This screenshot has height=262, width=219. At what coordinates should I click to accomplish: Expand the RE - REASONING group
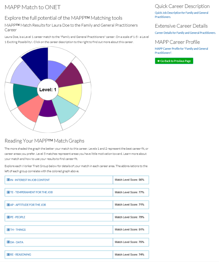click(59, 255)
